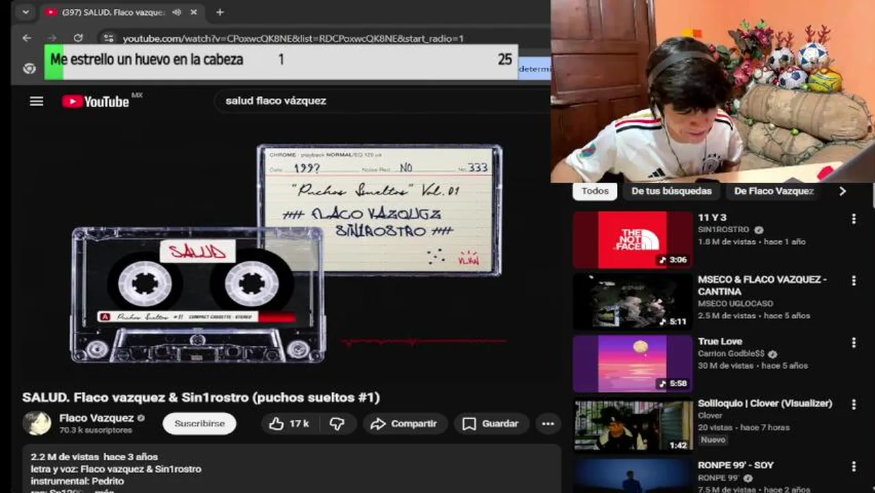Mute the tab using the speaker icon
This screenshot has height=493, width=875.
(x=177, y=12)
